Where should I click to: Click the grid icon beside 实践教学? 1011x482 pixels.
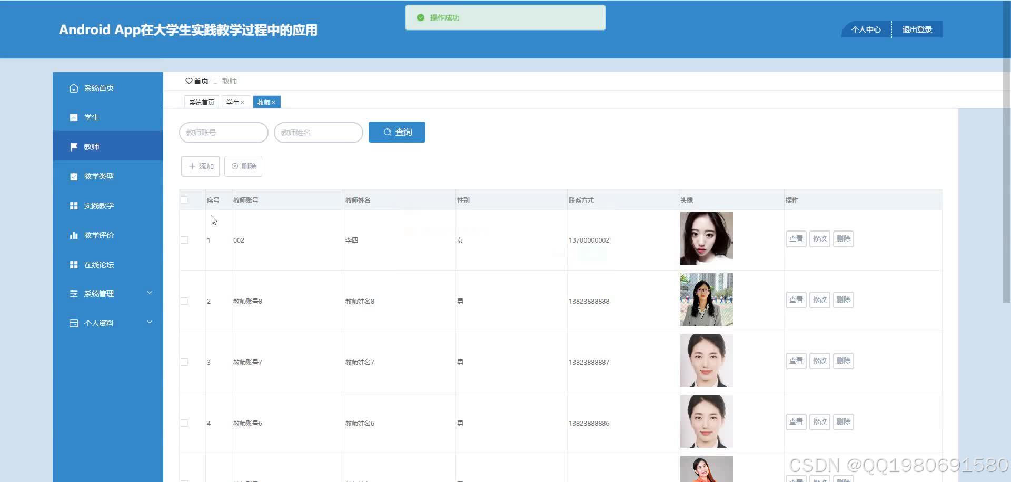coord(74,206)
